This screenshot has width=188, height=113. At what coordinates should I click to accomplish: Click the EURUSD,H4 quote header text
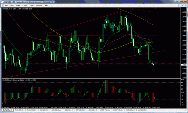pos(17,9)
